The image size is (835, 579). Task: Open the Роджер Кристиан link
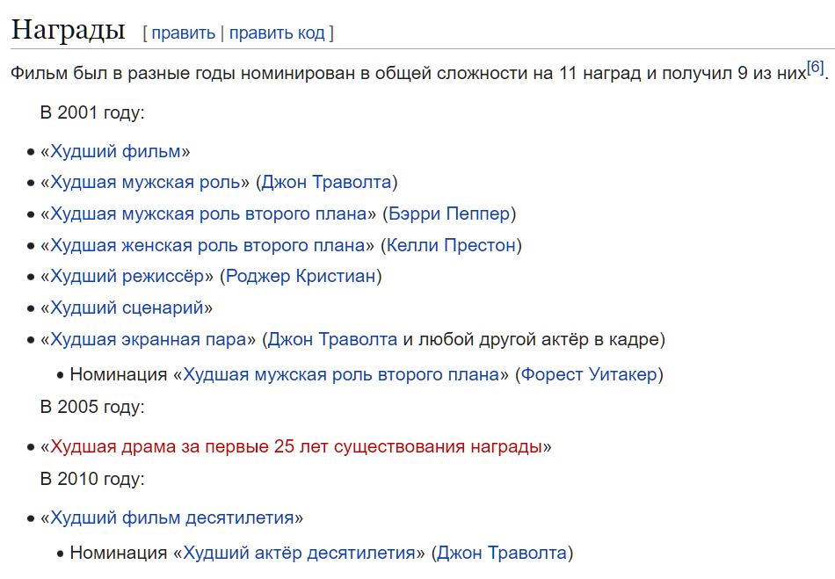pos(301,276)
